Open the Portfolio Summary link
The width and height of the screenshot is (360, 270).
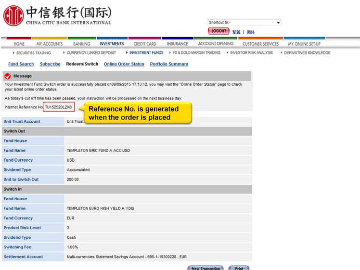point(169,64)
